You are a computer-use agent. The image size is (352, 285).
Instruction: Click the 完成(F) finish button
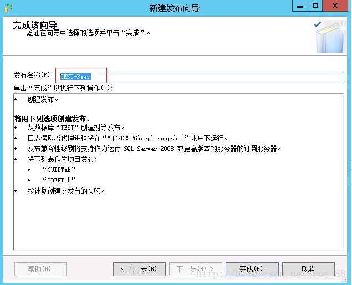click(x=252, y=269)
